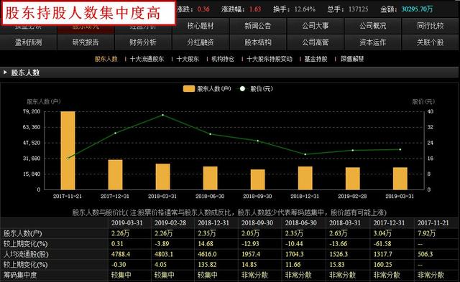Image resolution: width=460 pixels, height=282 pixels.
Task: Go to the 基金持股 sub-link
Action: (316, 59)
